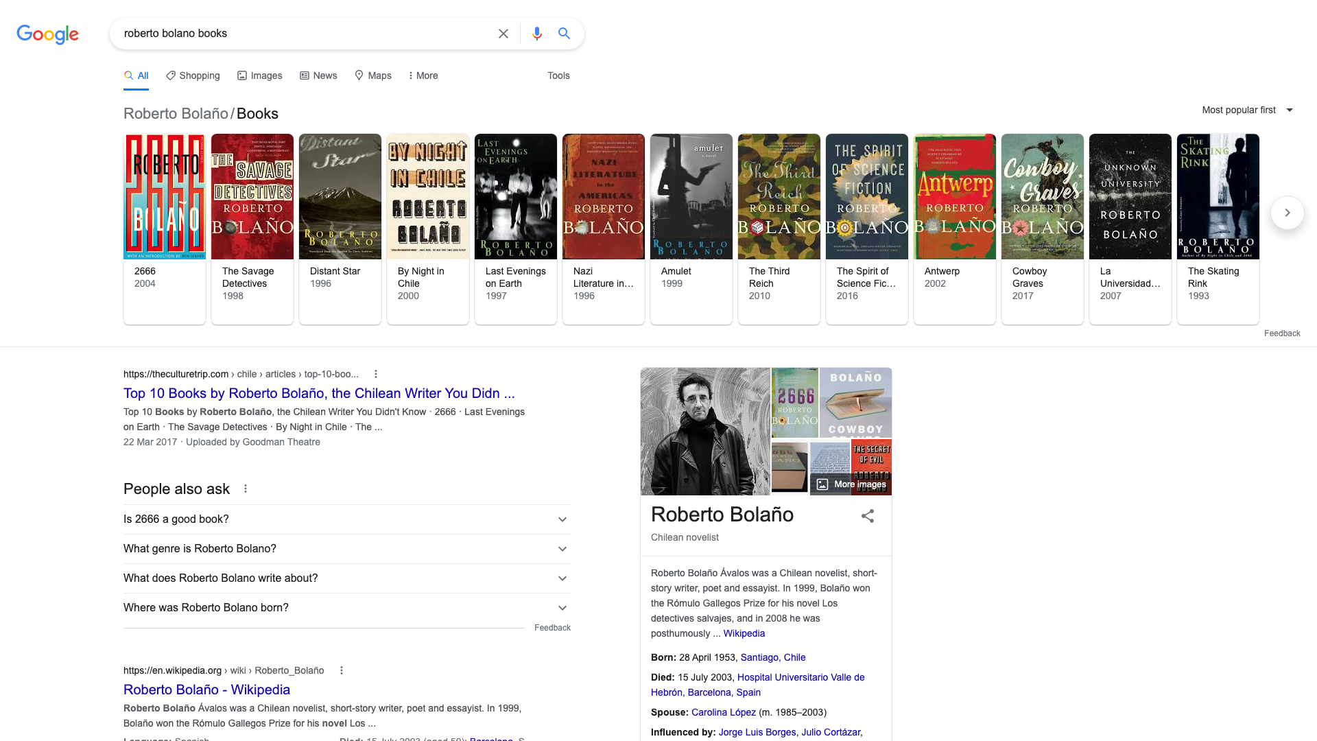This screenshot has height=741, width=1317.
Task: Click Feedback link under book carousel
Action: click(x=1282, y=333)
